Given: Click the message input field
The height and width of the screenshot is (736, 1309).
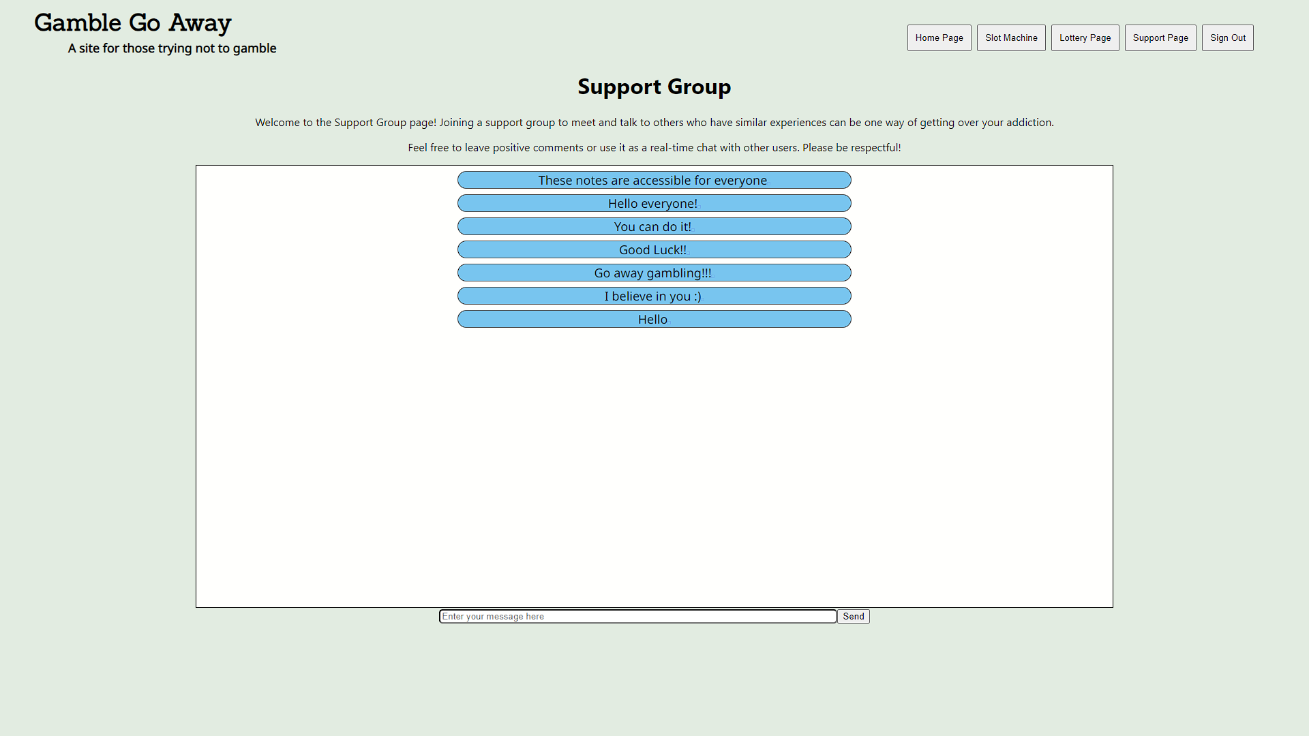Looking at the screenshot, I should [x=637, y=617].
